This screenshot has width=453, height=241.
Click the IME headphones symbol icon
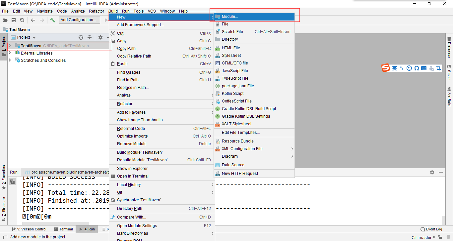coord(417,68)
